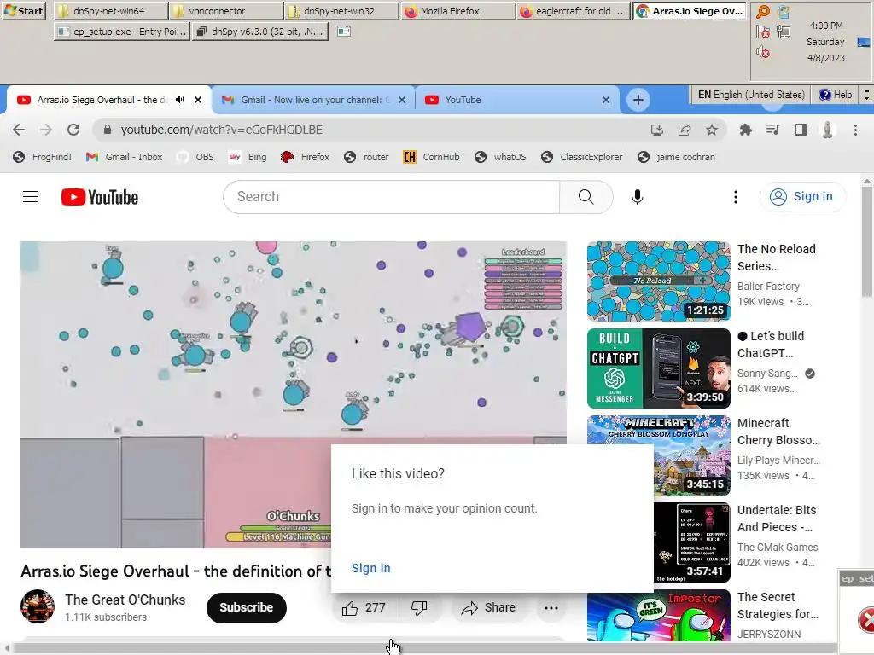The width and height of the screenshot is (874, 655).
Task: Open EN English language bar dropdown
Action: click(x=751, y=95)
